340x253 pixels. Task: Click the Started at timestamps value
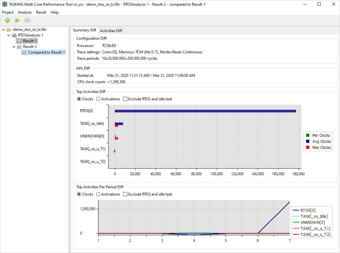point(151,75)
